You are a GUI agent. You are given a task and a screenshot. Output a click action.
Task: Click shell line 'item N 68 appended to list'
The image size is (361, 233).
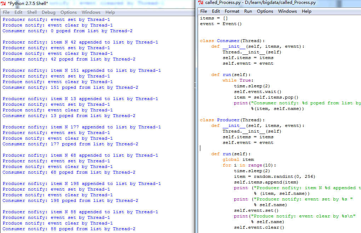point(80,155)
